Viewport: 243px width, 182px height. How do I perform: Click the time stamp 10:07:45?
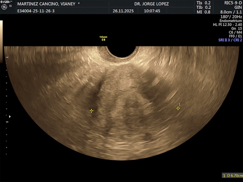tap(152, 11)
